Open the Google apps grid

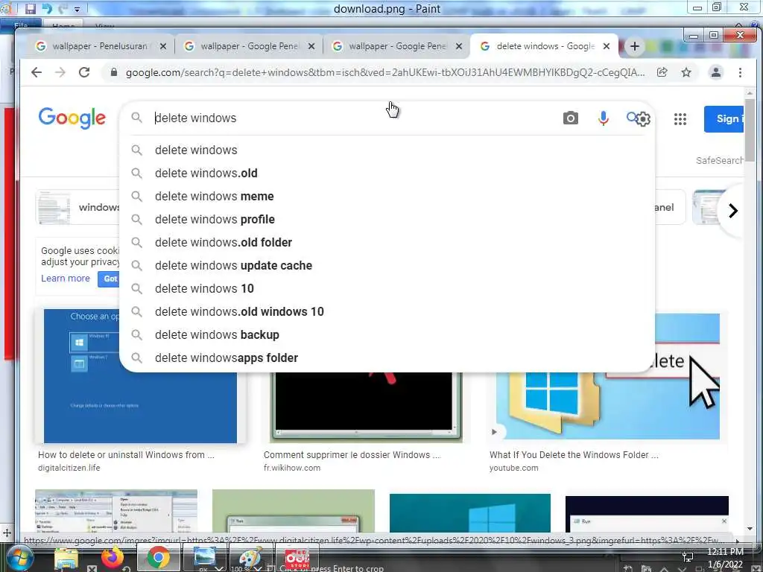[x=680, y=118]
